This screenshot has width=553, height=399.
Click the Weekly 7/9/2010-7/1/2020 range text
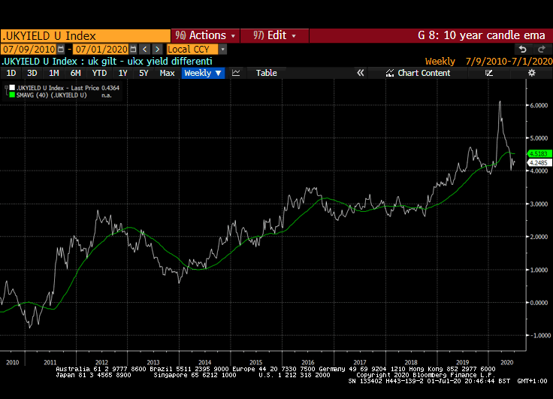pyautogui.click(x=489, y=62)
